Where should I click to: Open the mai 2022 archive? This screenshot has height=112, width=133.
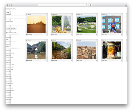coord(9,95)
